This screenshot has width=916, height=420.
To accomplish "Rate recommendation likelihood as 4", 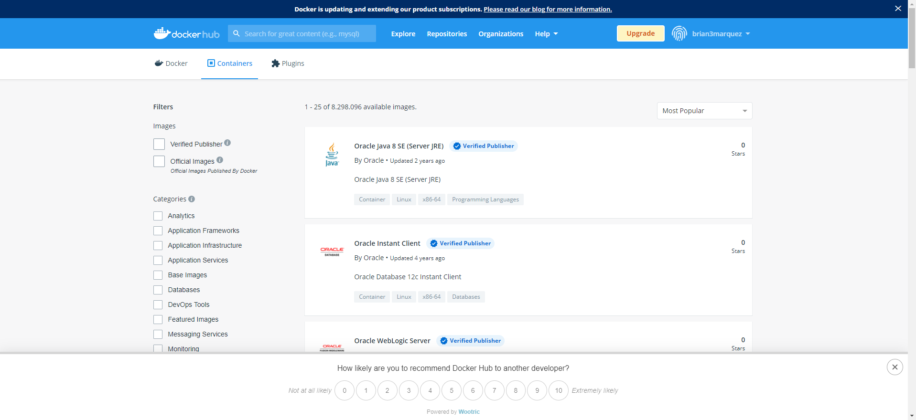I will coord(430,390).
